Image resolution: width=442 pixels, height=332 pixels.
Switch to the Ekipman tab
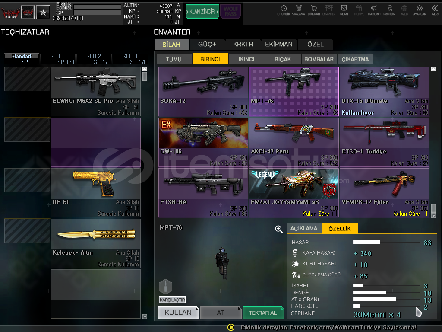point(279,45)
